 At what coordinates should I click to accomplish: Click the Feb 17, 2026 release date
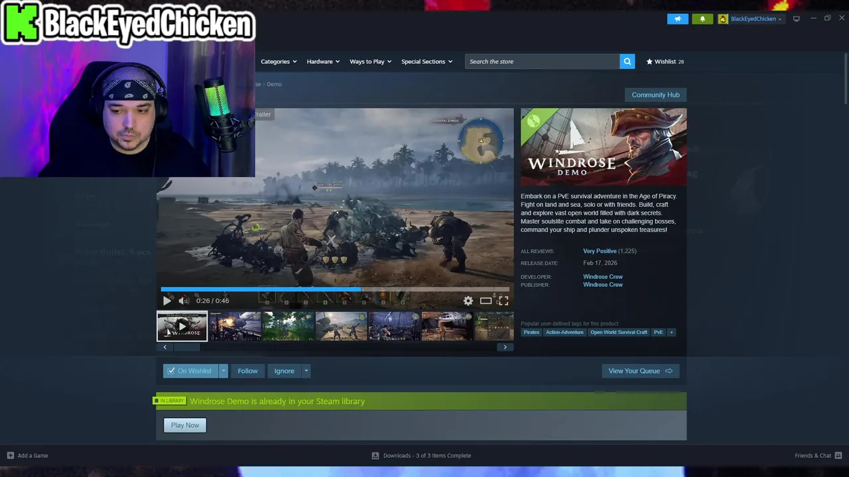pyautogui.click(x=600, y=263)
